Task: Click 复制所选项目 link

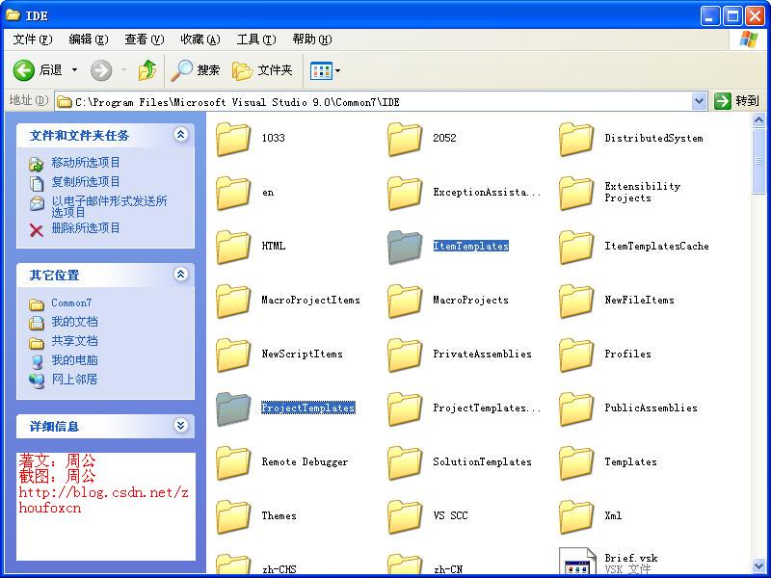Action: click(x=86, y=182)
